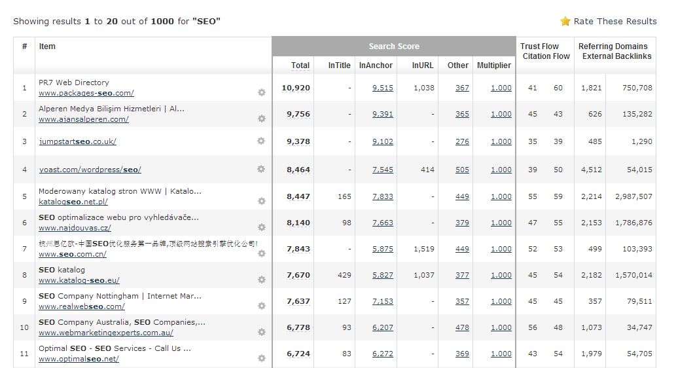676x368 pixels.
Task: Click InAnchor value 9,515
Action: tap(383, 88)
